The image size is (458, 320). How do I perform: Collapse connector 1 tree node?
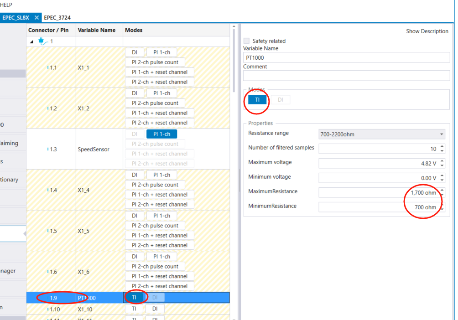pos(31,41)
